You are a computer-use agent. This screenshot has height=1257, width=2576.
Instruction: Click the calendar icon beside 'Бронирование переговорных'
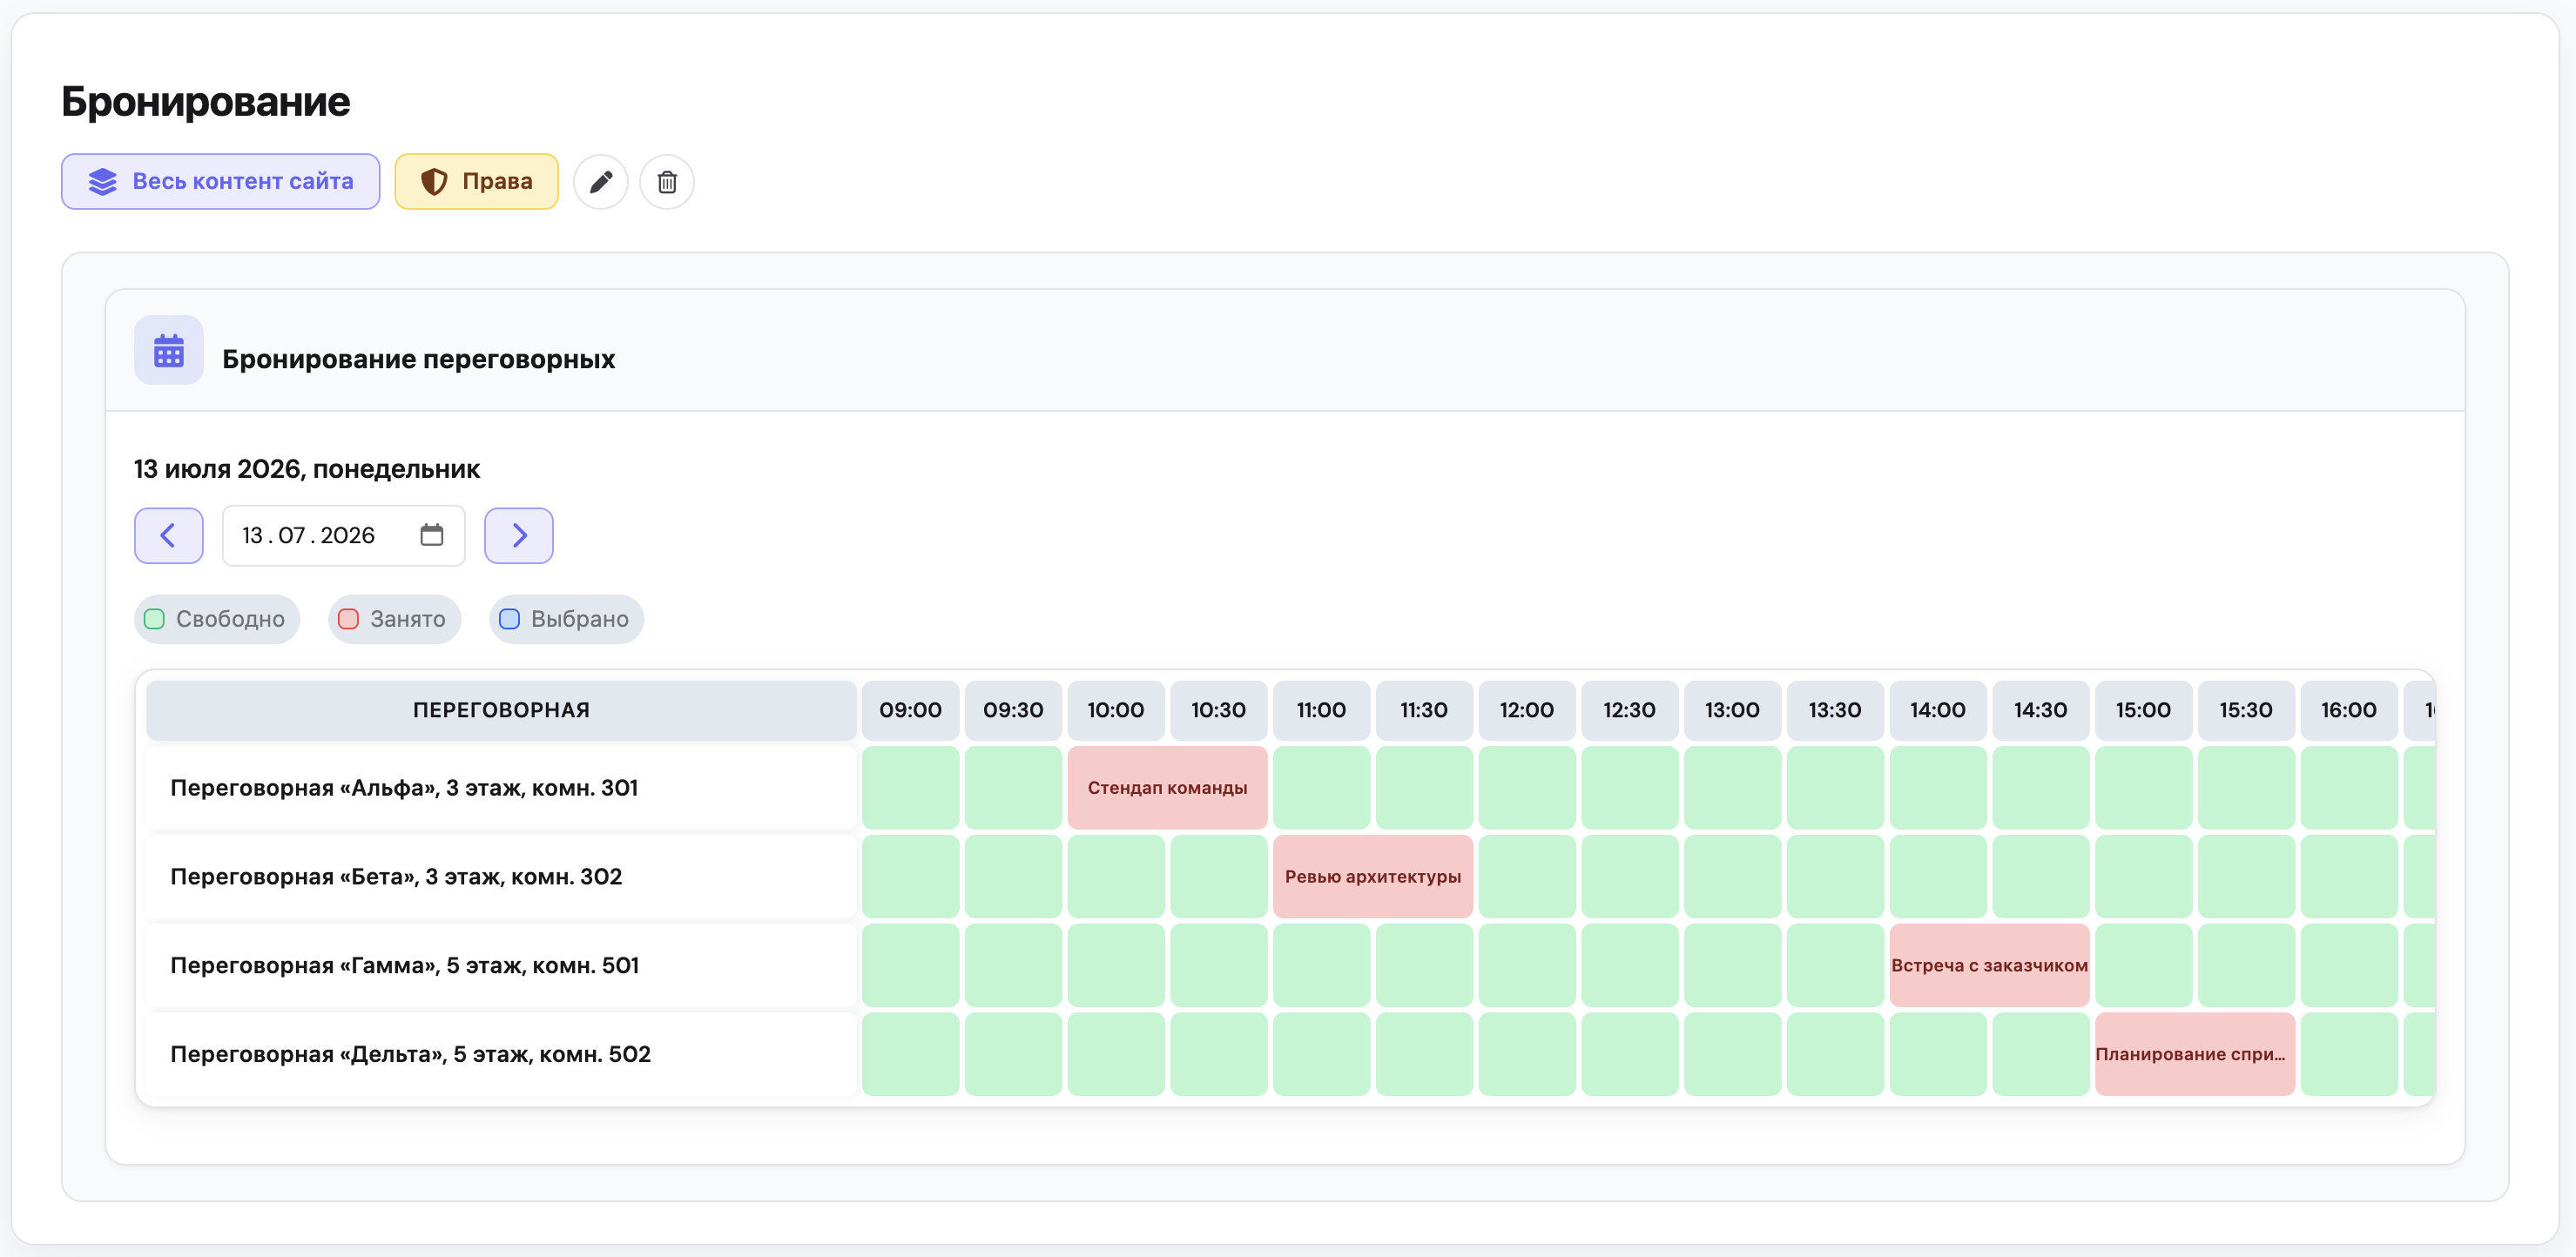pos(169,351)
